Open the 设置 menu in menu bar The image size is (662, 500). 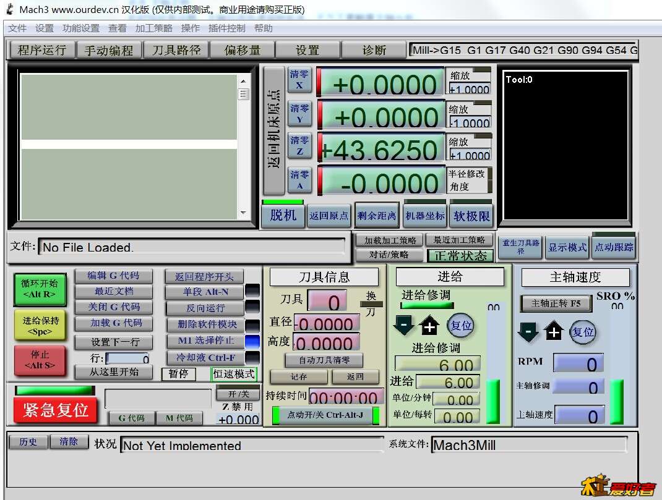click(45, 28)
